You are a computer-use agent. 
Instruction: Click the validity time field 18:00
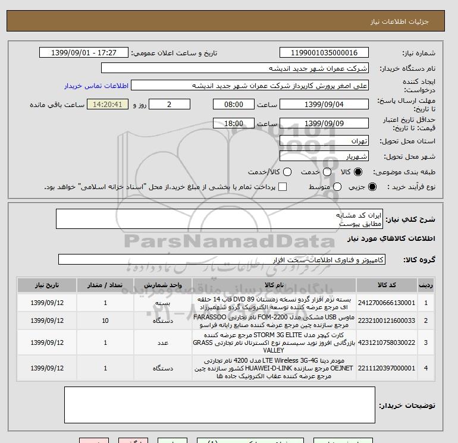234,123
